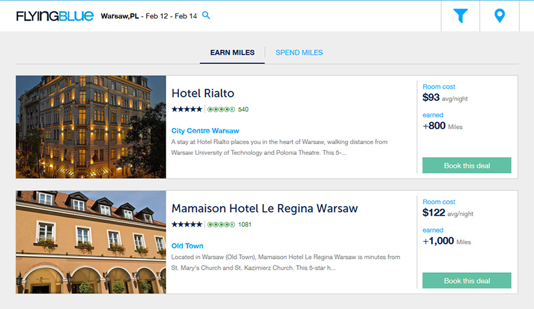Book the Mamaison Hotel Le Regina deal
Viewport: 534px width, 309px height.
click(467, 280)
